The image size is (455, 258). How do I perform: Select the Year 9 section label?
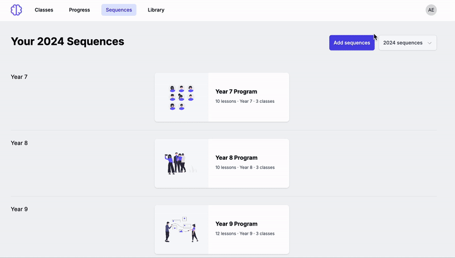pyautogui.click(x=19, y=209)
